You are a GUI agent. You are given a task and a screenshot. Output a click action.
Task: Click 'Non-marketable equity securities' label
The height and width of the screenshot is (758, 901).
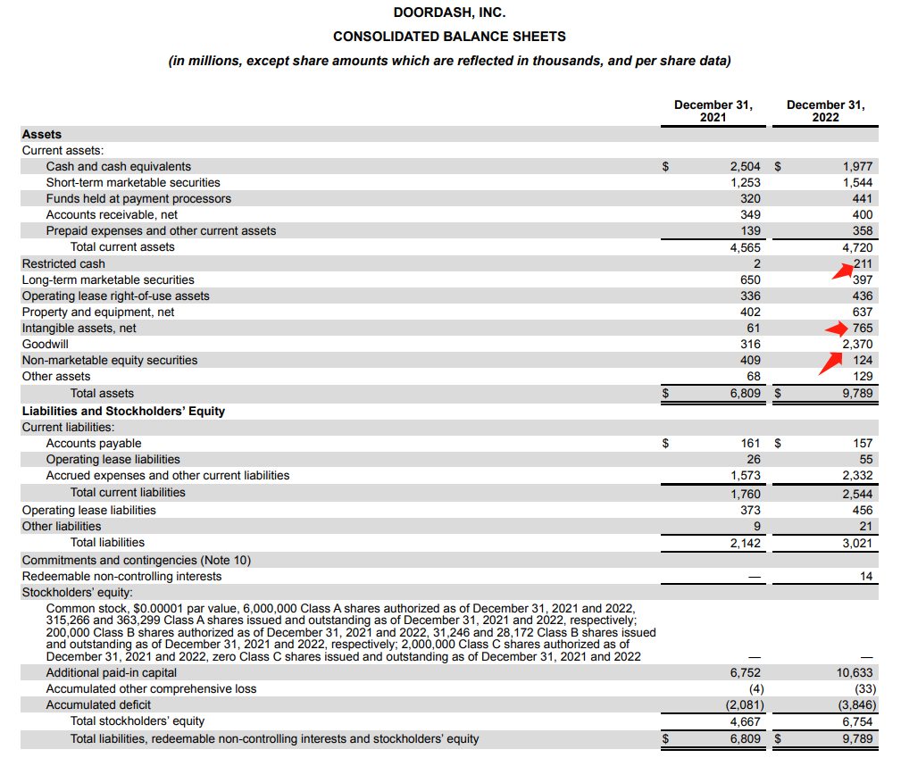coord(110,361)
